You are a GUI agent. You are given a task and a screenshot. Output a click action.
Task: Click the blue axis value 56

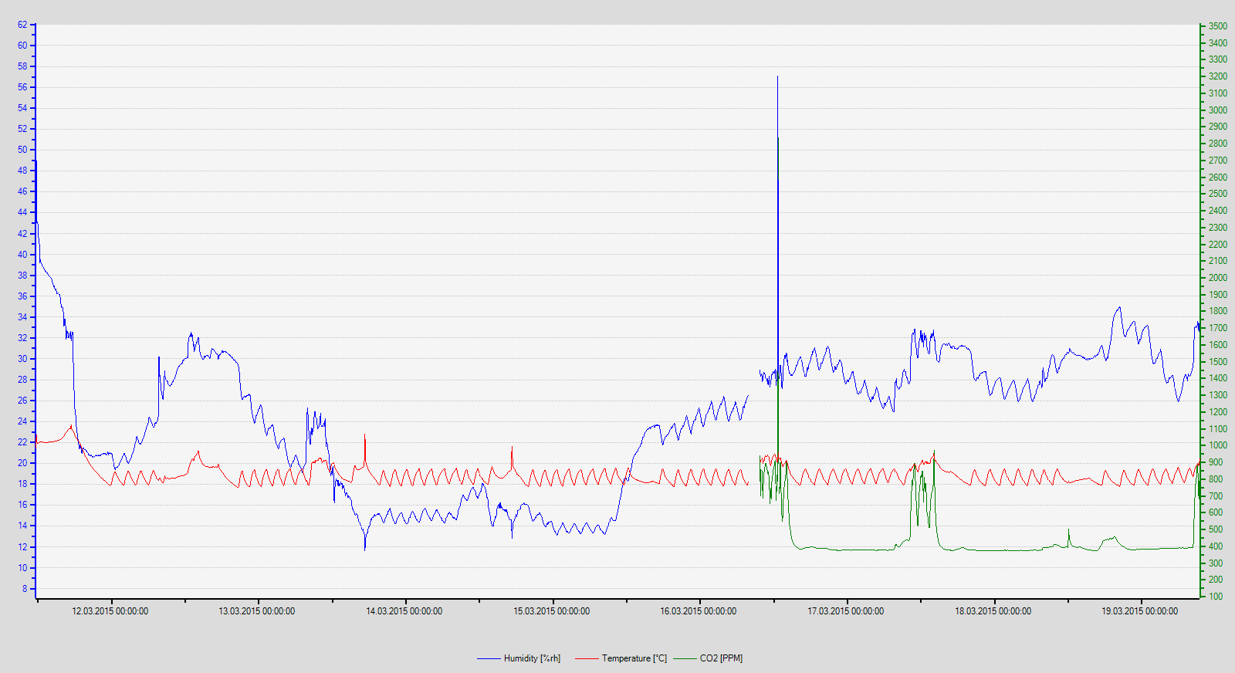pyautogui.click(x=22, y=87)
